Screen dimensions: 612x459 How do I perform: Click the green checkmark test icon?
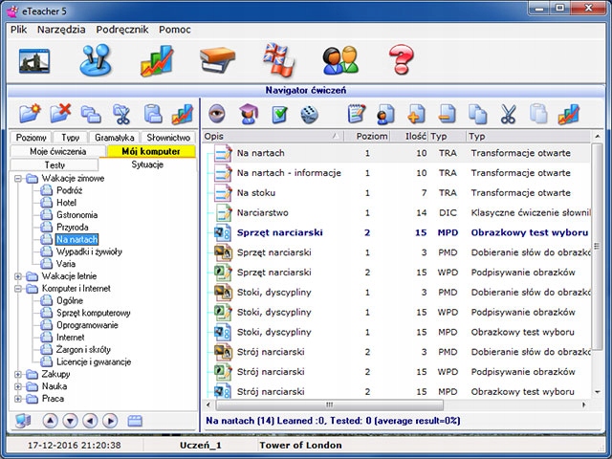click(x=279, y=114)
